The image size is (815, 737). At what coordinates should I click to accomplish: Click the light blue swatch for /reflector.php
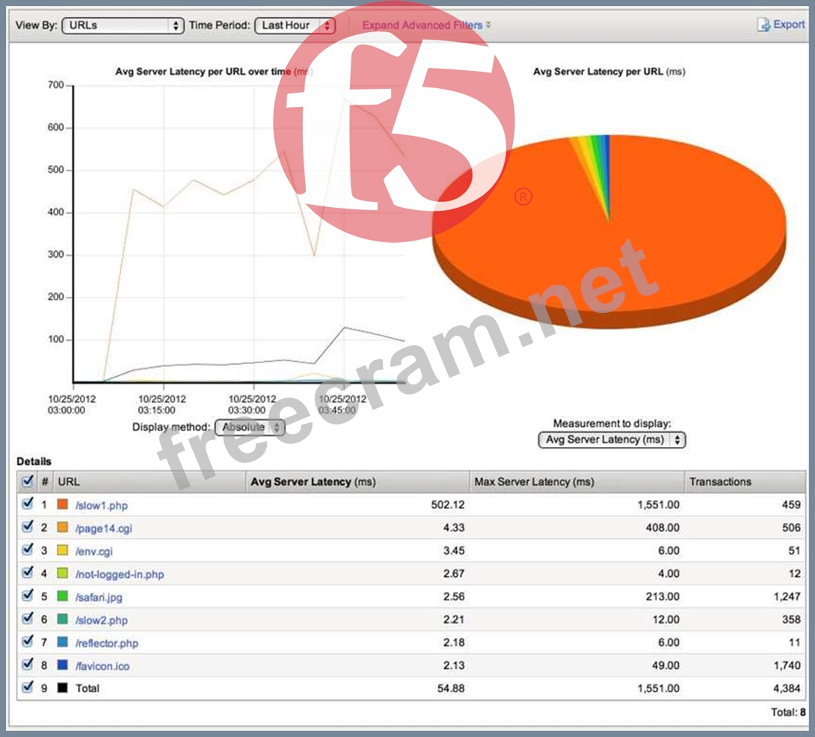pyautogui.click(x=62, y=641)
